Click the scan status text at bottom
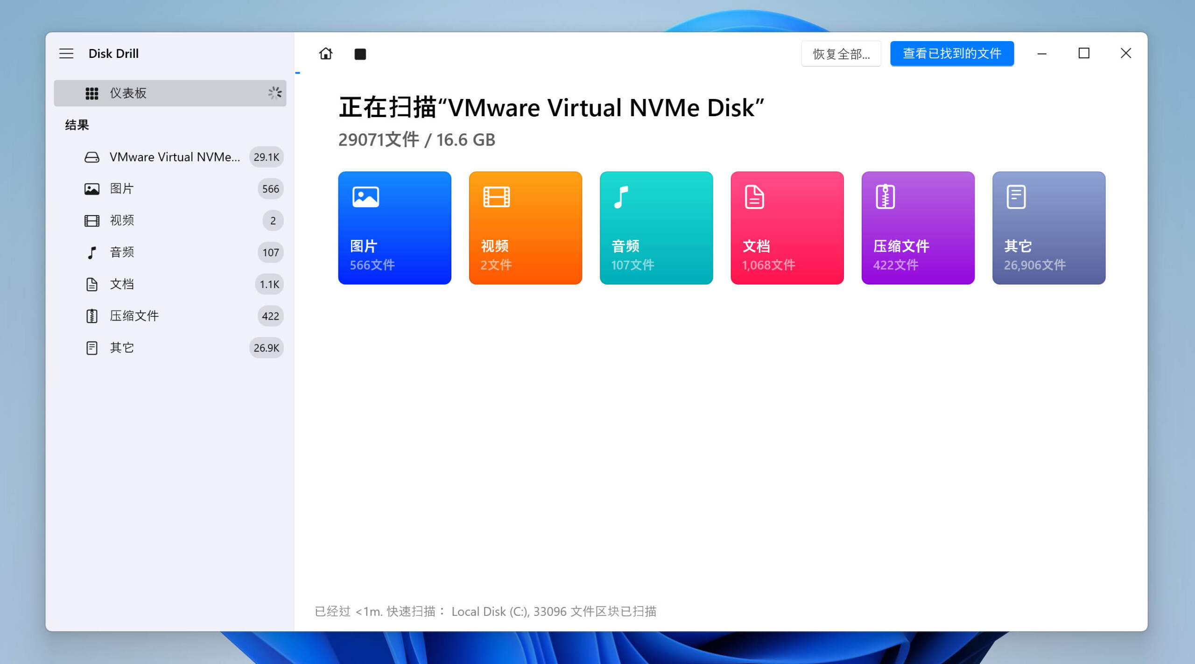The width and height of the screenshot is (1195, 664). click(x=485, y=611)
